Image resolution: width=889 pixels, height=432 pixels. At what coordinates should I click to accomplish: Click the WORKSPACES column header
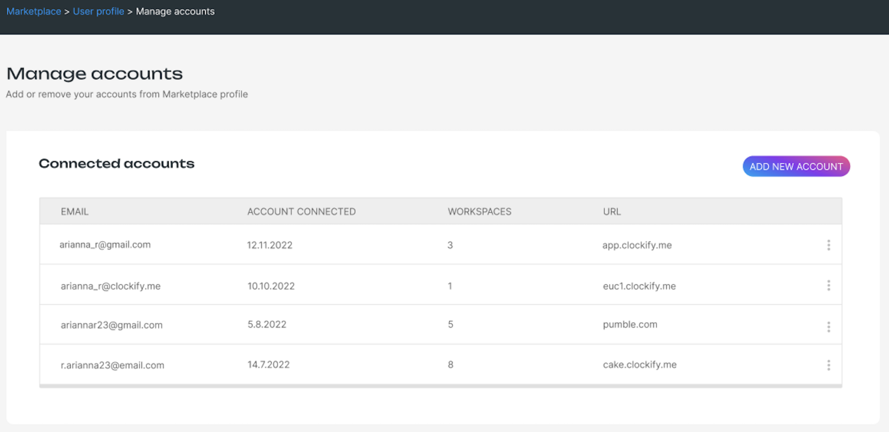pyautogui.click(x=479, y=211)
